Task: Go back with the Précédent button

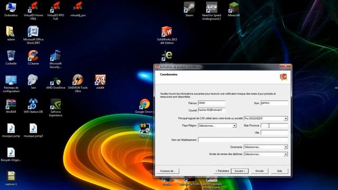Action: click(222, 171)
